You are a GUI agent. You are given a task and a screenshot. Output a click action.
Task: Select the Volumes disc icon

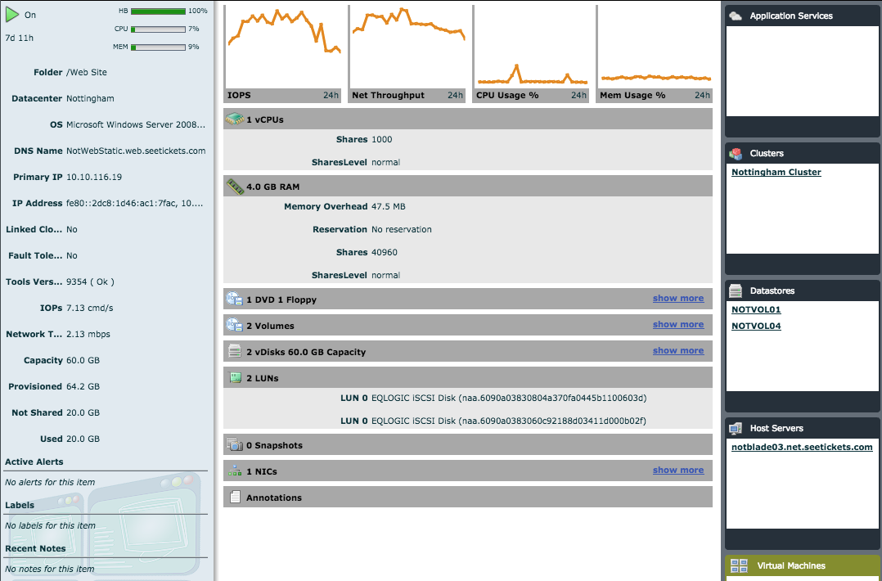click(x=235, y=325)
